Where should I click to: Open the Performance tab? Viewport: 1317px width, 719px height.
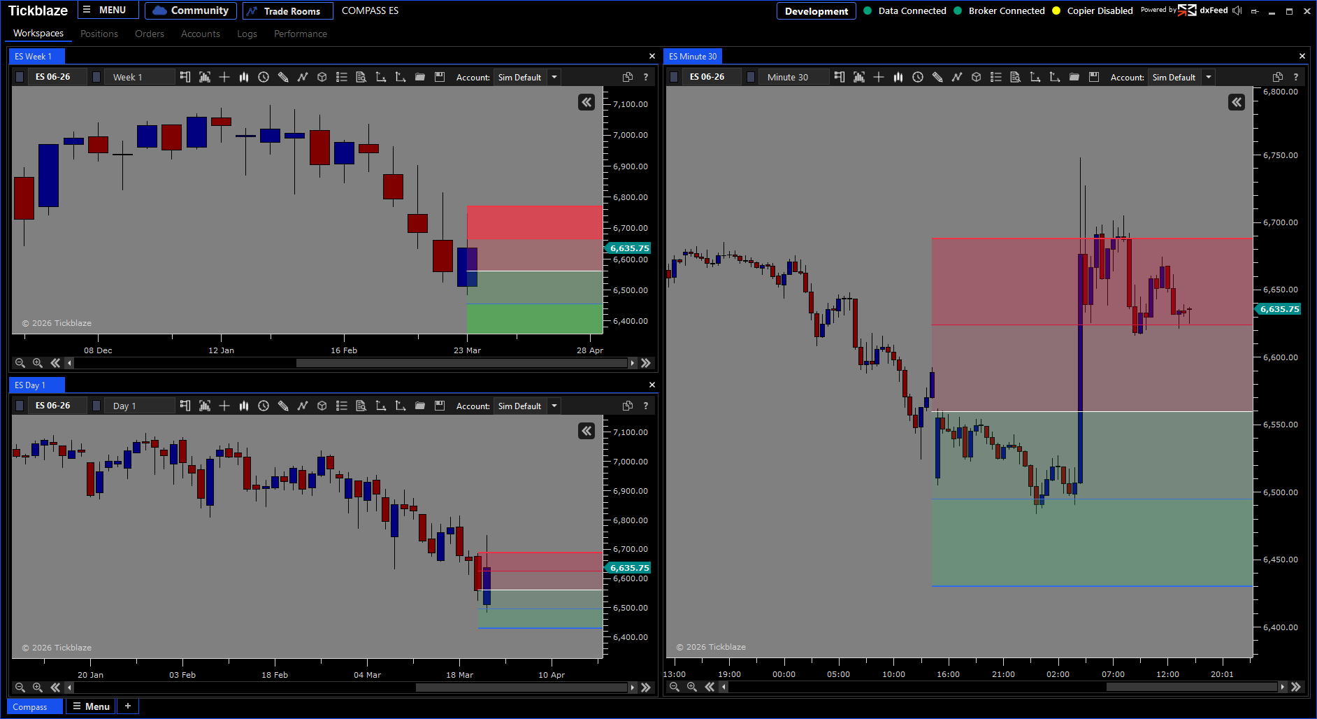(x=301, y=34)
